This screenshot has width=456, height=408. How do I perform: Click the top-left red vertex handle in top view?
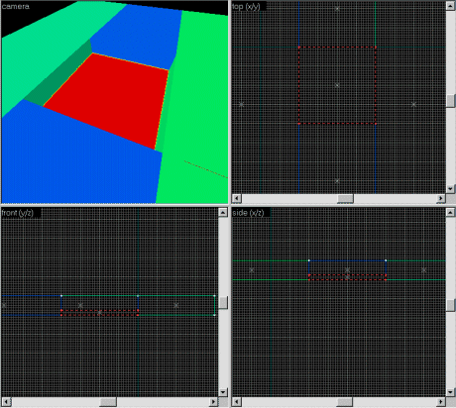(299, 48)
